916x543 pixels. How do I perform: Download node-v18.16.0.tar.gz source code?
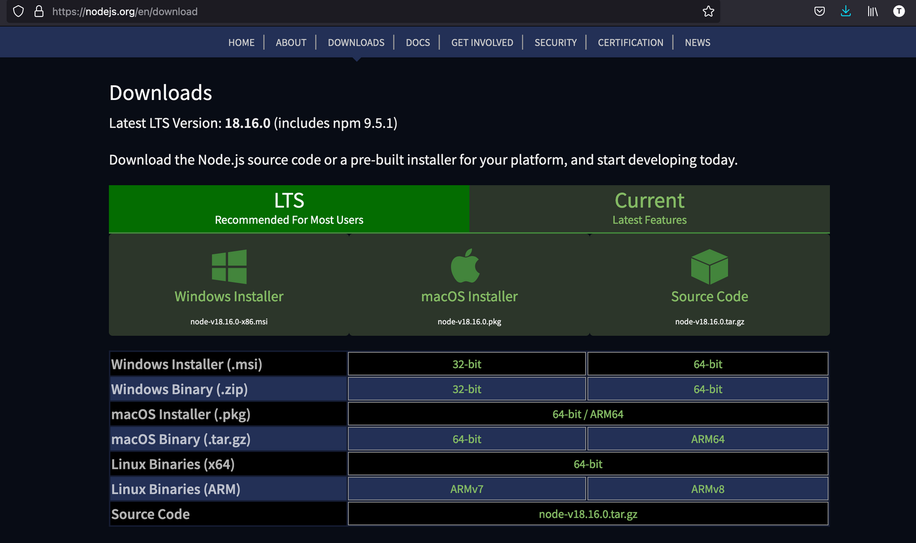coord(587,514)
